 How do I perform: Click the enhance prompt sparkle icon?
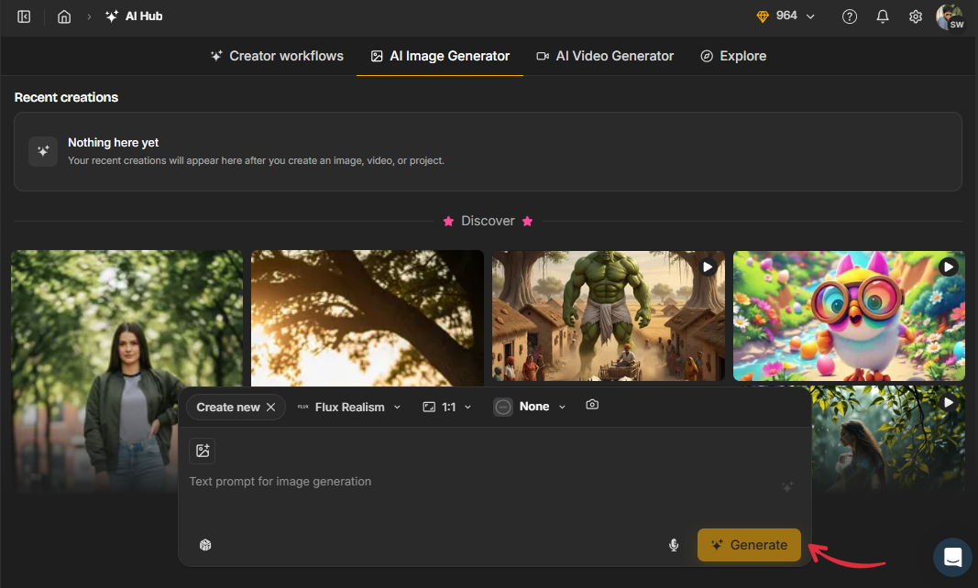pos(787,486)
